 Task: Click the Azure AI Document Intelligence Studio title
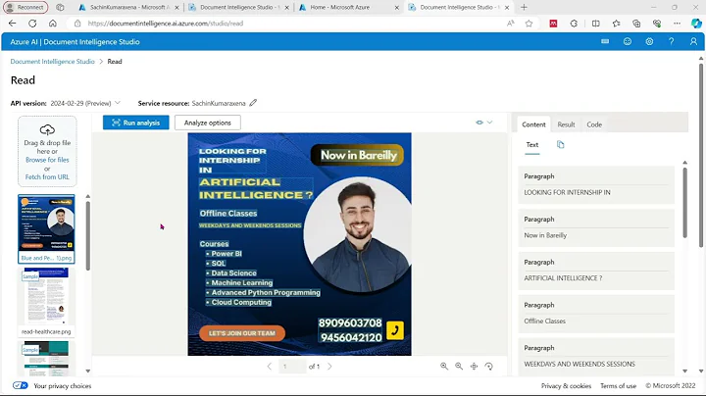[75, 42]
